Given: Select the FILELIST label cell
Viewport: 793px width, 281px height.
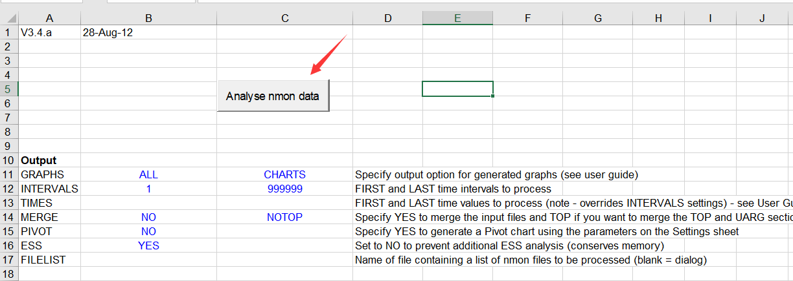Looking at the screenshot, I should (49, 260).
